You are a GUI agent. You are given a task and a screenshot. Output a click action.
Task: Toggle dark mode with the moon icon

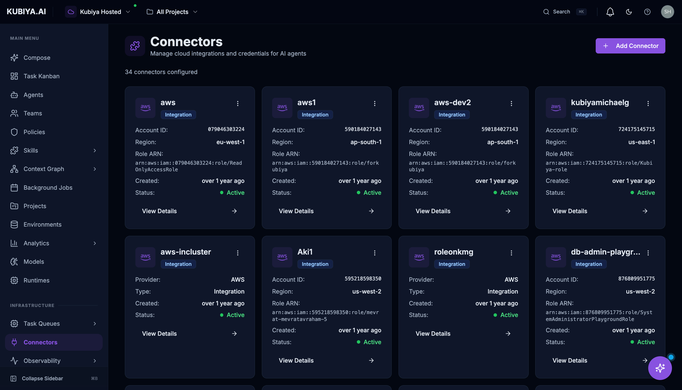[x=629, y=12]
